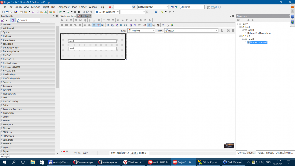This screenshot has height=166, width=295.
Task: Select LabelPostAnimation in the Structure tree
Action: (x=260, y=33)
